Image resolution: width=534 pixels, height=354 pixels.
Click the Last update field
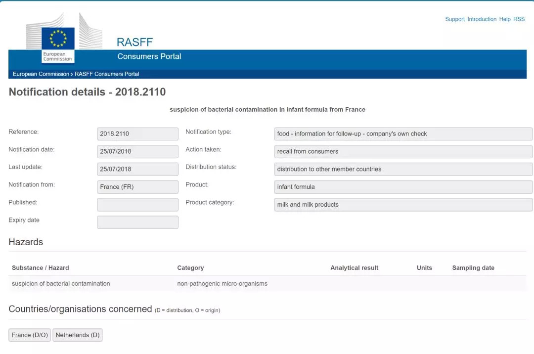(137, 169)
